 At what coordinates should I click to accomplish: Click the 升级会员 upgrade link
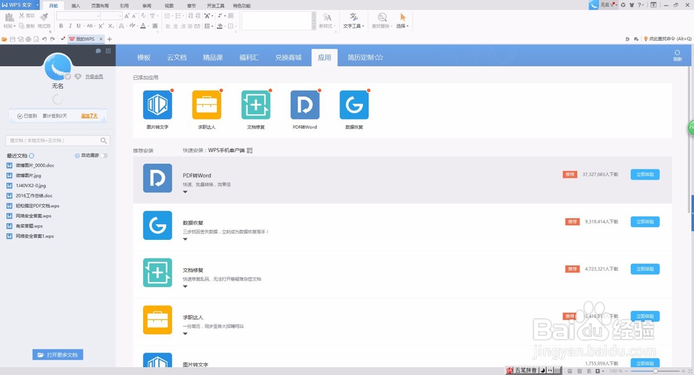(x=94, y=76)
